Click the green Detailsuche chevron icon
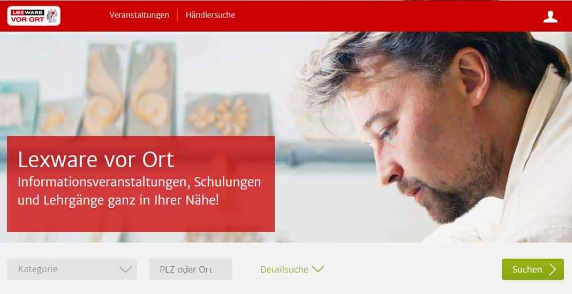 318,269
